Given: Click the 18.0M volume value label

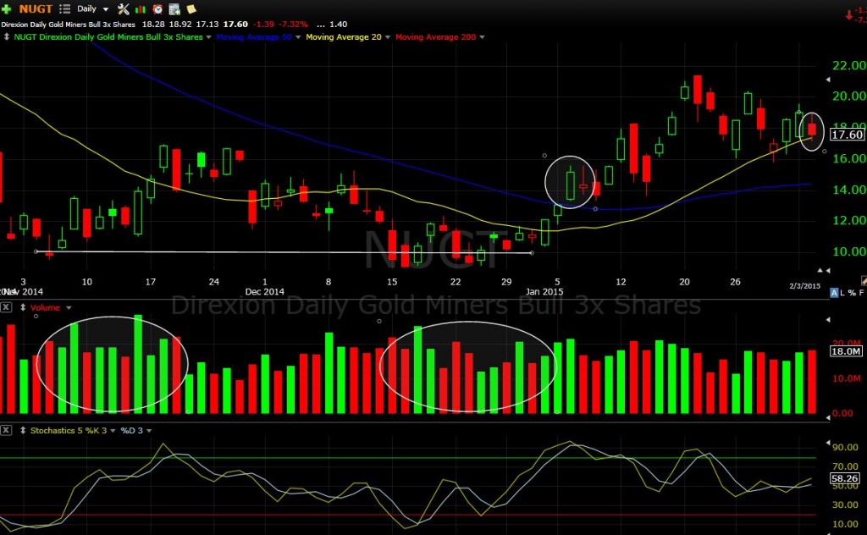Looking at the screenshot, I should pyautogui.click(x=846, y=351).
